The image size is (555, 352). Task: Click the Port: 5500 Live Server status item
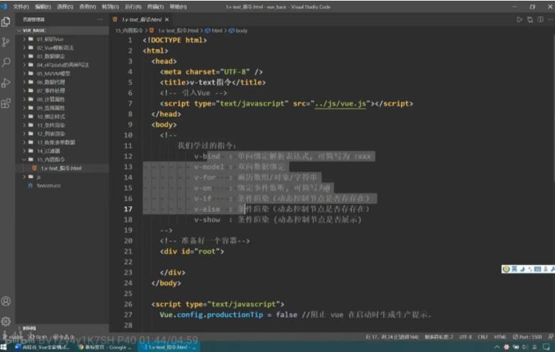(x=527, y=337)
